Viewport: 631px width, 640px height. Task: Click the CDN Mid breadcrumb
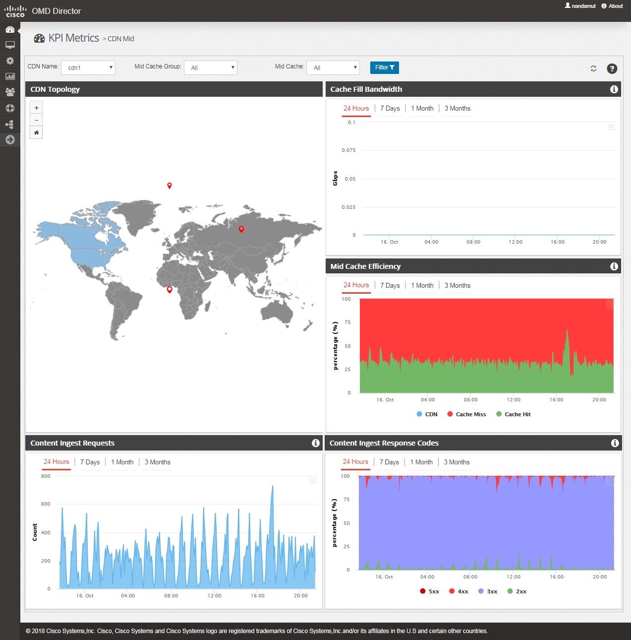[x=121, y=39]
